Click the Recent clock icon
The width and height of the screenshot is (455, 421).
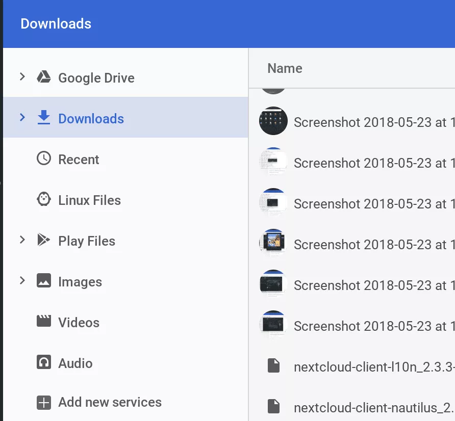44,159
